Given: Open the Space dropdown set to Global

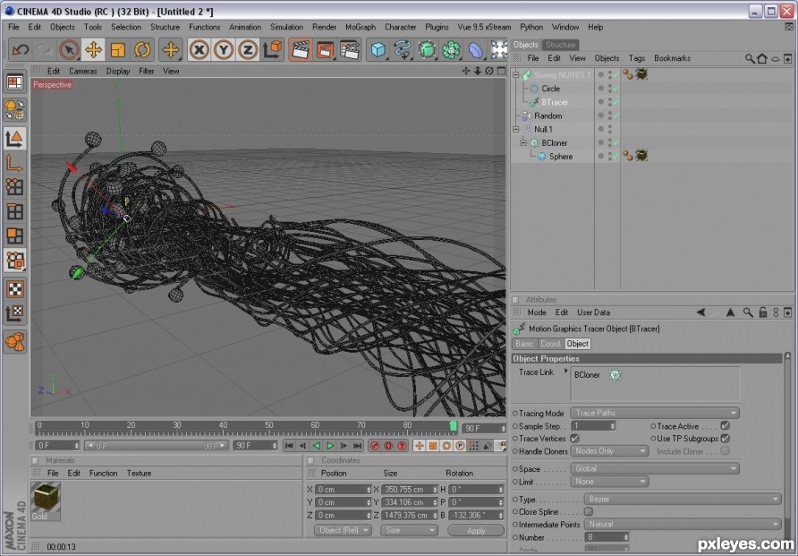Looking at the screenshot, I should 655,468.
